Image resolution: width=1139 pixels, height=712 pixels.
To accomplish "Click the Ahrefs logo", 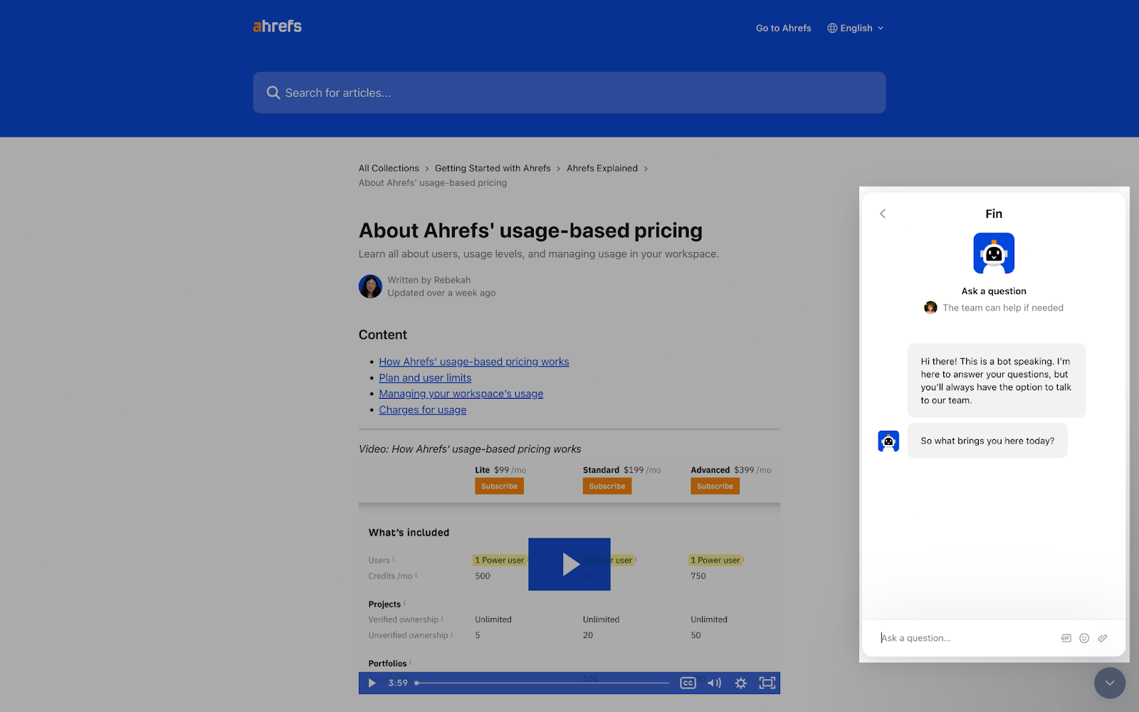I will [x=277, y=26].
